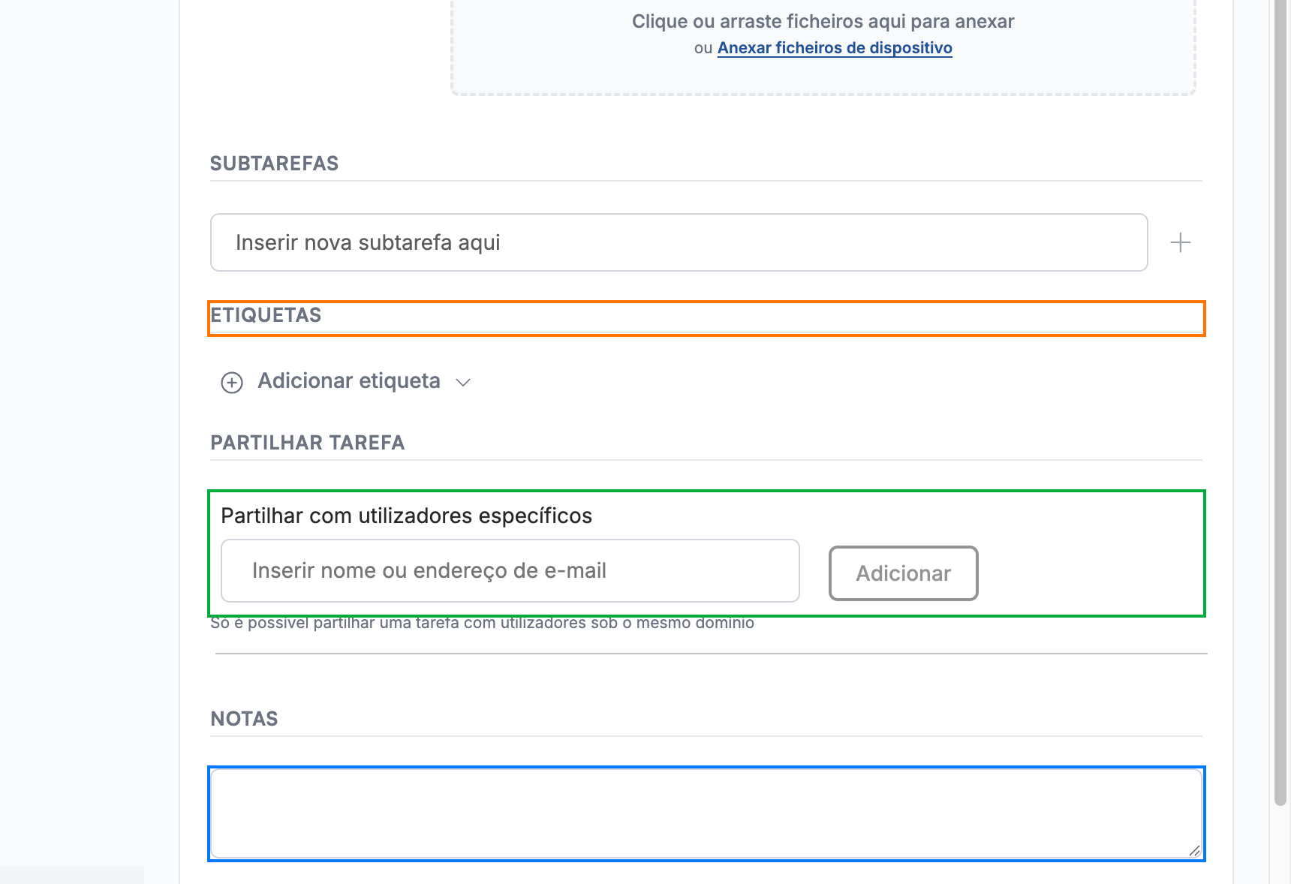Select the PARTILHAR TAREFA section heading
Viewport: 1291px width, 884px height.
(x=307, y=443)
